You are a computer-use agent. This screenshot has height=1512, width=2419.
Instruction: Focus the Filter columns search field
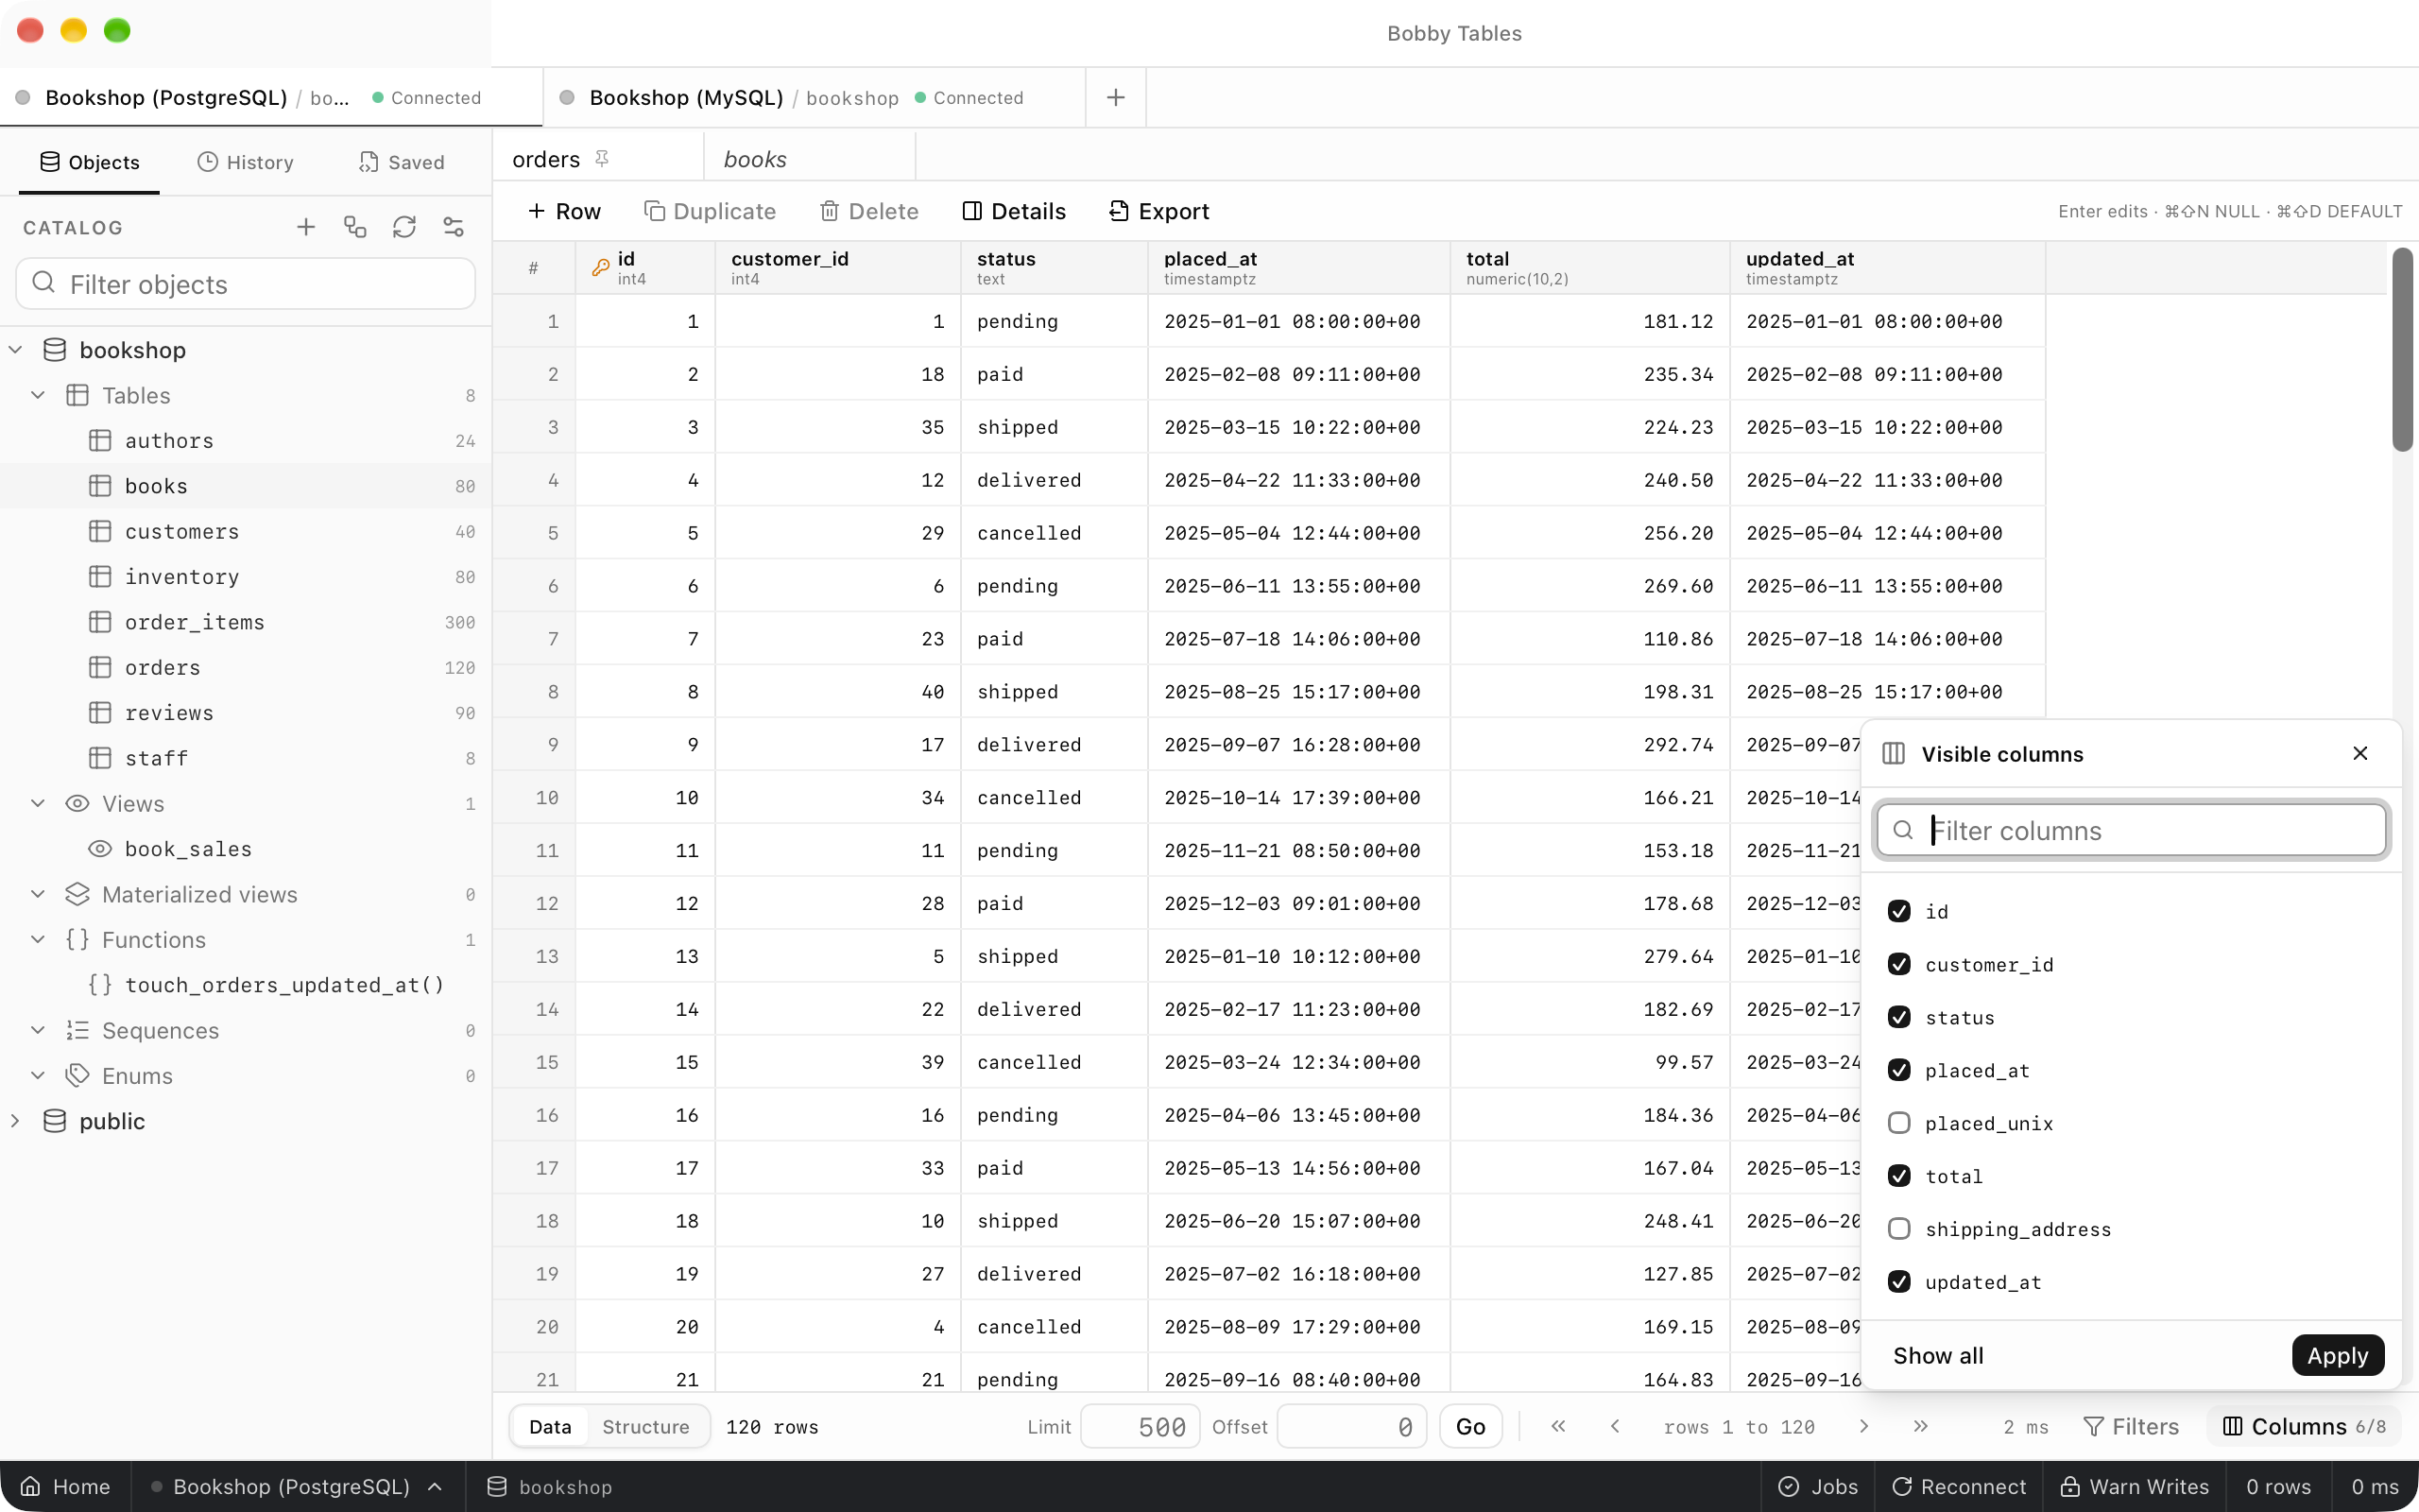[x=2132, y=830]
